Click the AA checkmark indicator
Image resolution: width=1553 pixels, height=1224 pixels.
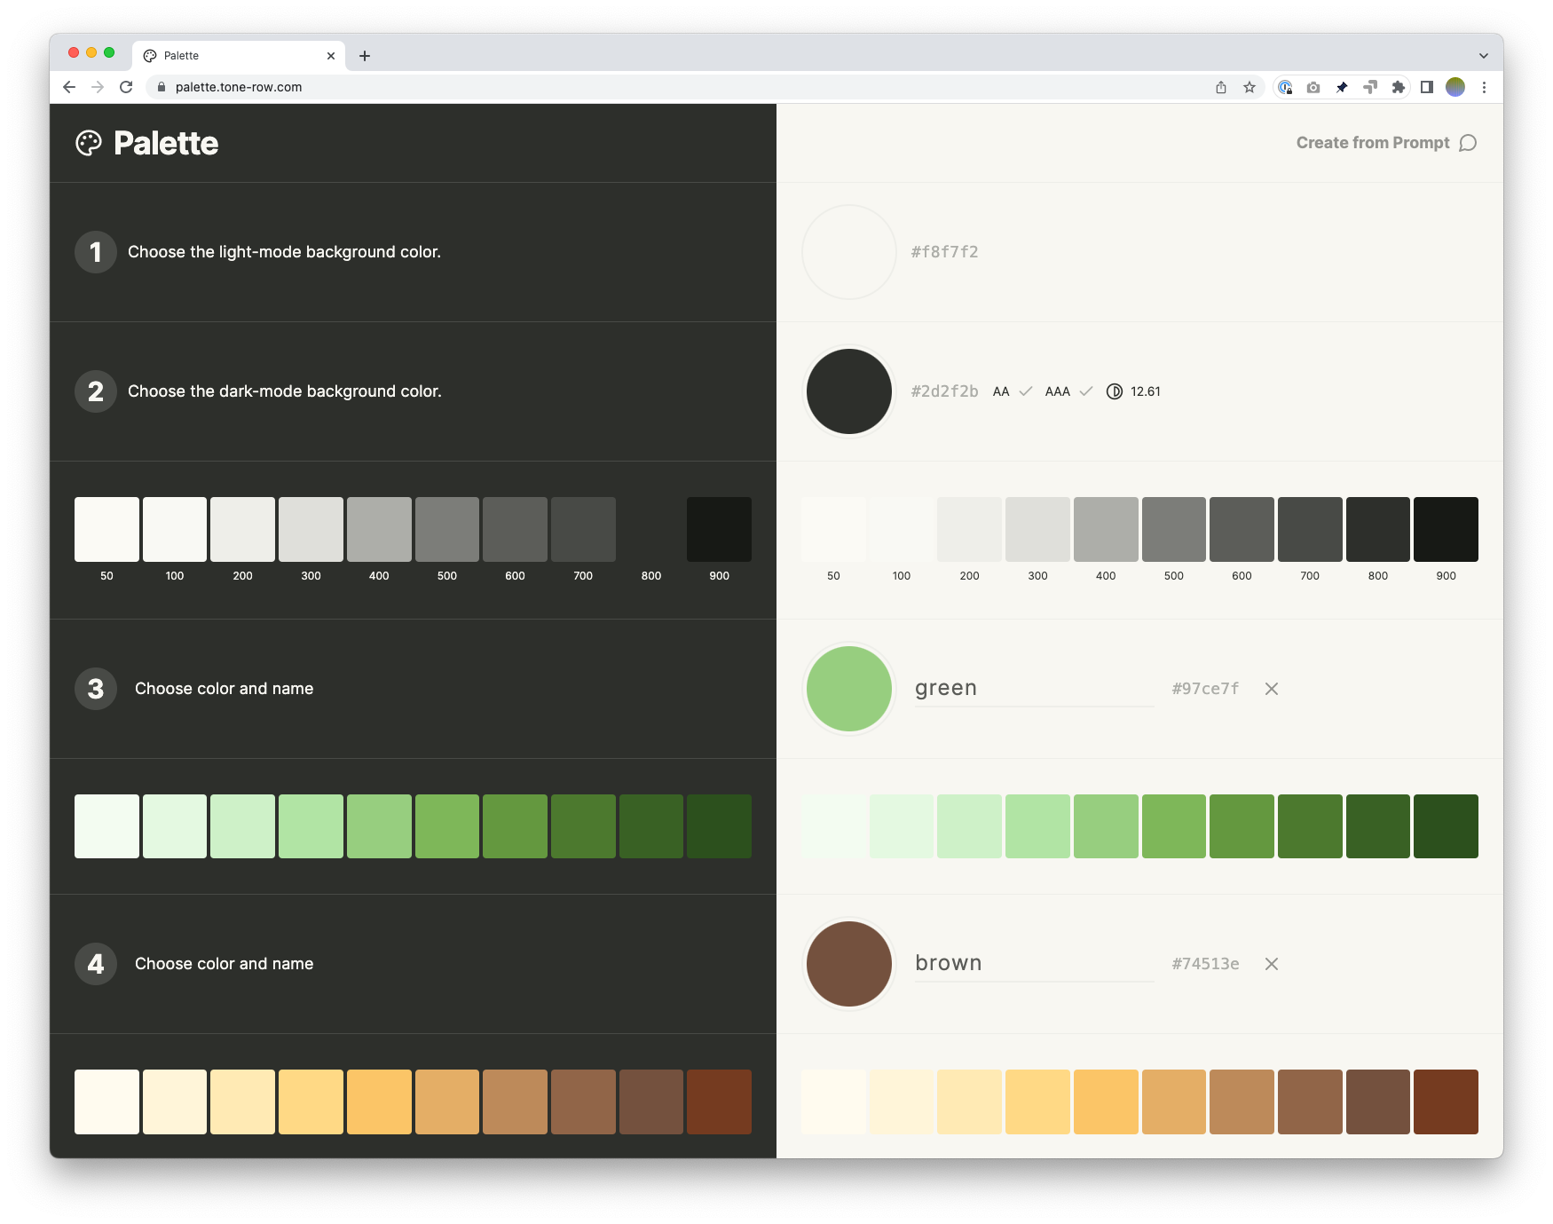pyautogui.click(x=1026, y=391)
